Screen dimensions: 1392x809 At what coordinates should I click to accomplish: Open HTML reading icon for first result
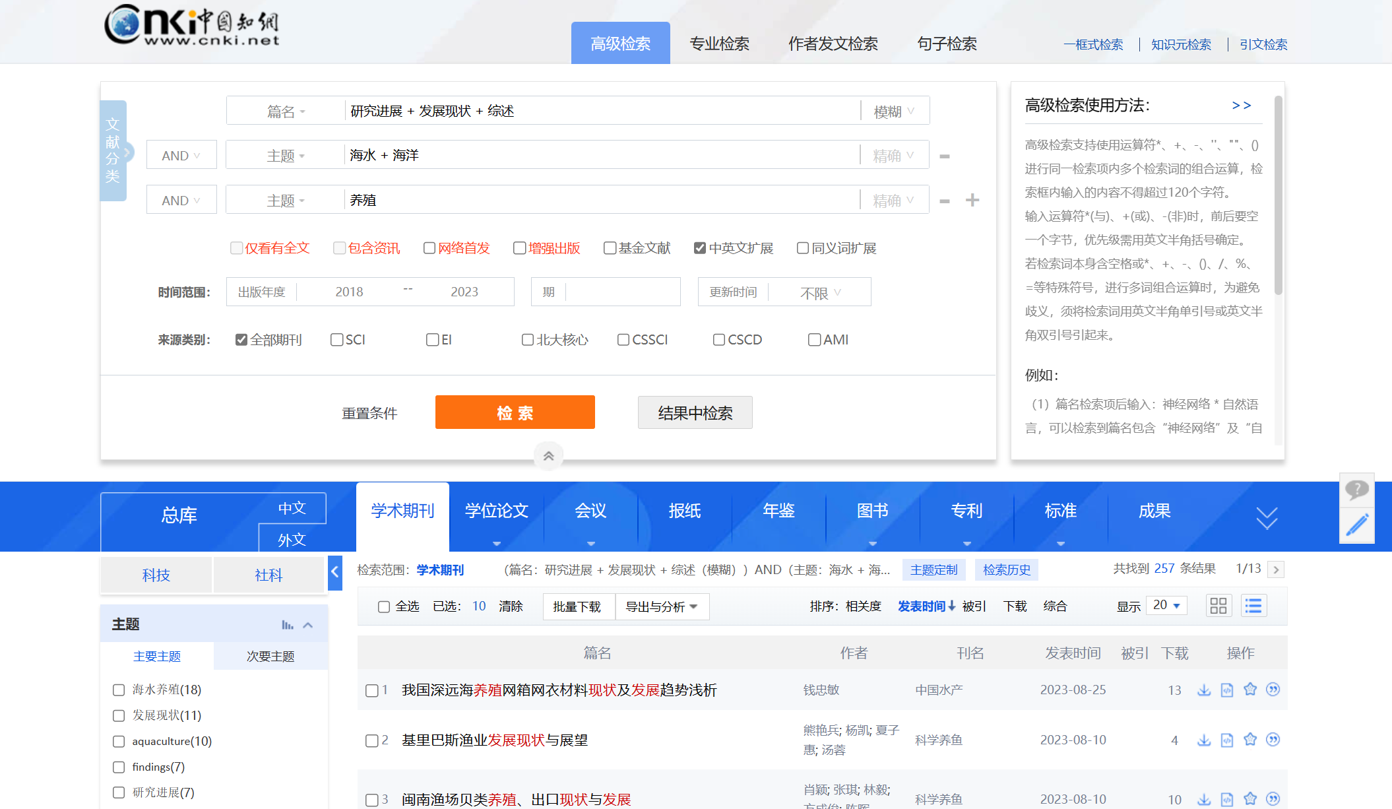[x=1227, y=690]
